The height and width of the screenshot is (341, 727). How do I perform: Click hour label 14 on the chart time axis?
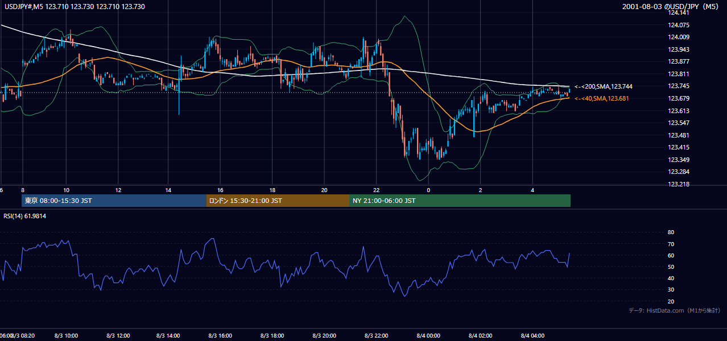(168, 190)
